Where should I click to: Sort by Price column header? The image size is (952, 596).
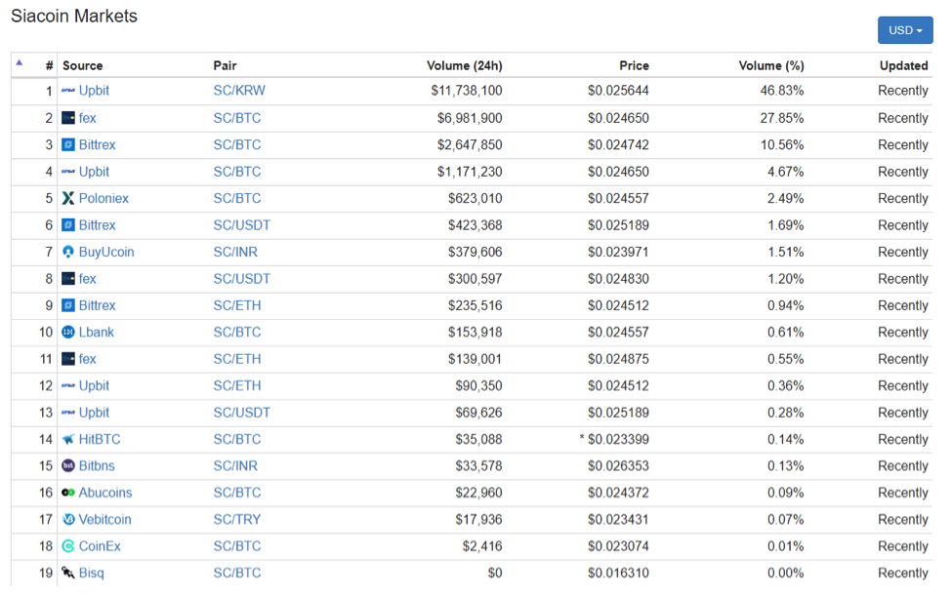coord(634,65)
